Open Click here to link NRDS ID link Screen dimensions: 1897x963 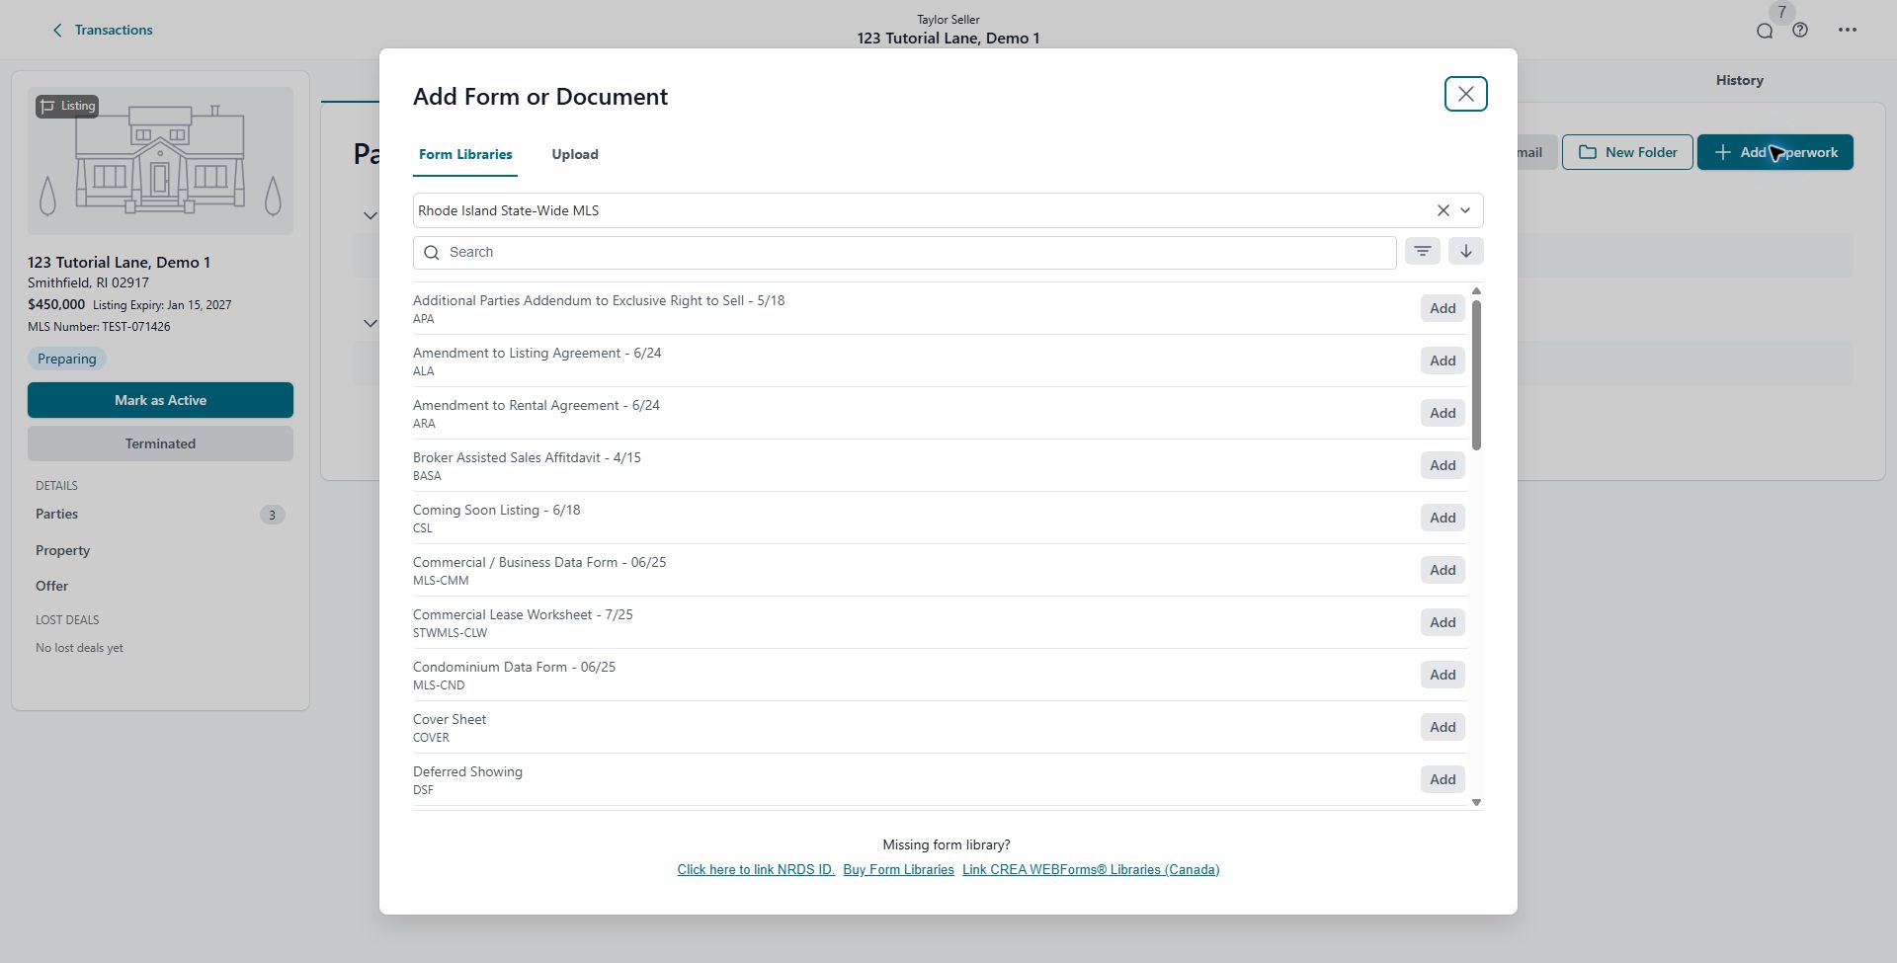pos(756,870)
